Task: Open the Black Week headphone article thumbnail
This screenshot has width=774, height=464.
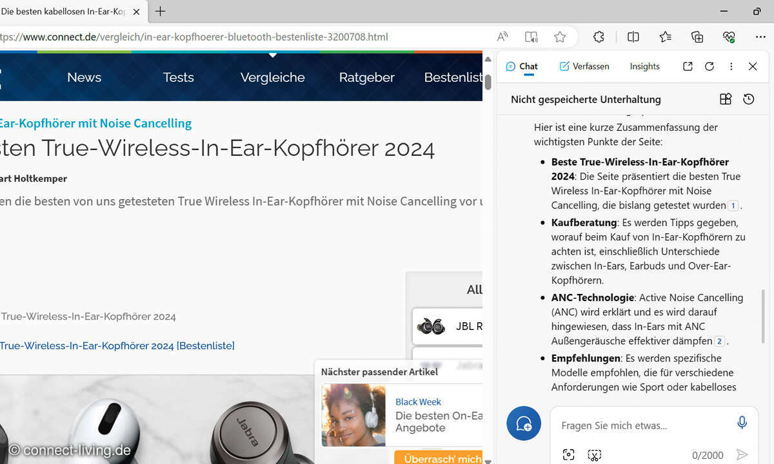Action: point(353,415)
